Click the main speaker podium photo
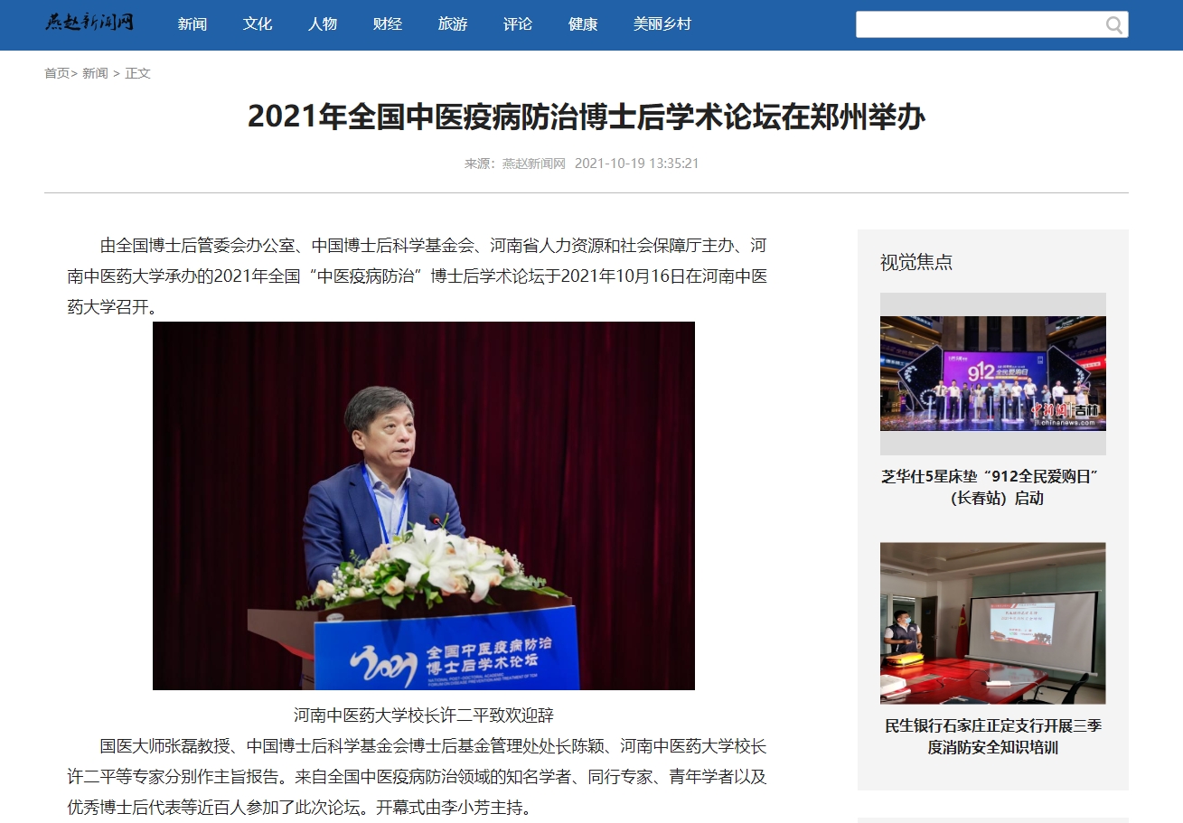Image resolution: width=1183 pixels, height=823 pixels. [x=424, y=505]
